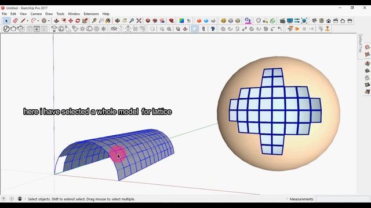Viewport: 371px width, 208px height.
Task: Activate the Push/Pull tool
Action: [56, 21]
